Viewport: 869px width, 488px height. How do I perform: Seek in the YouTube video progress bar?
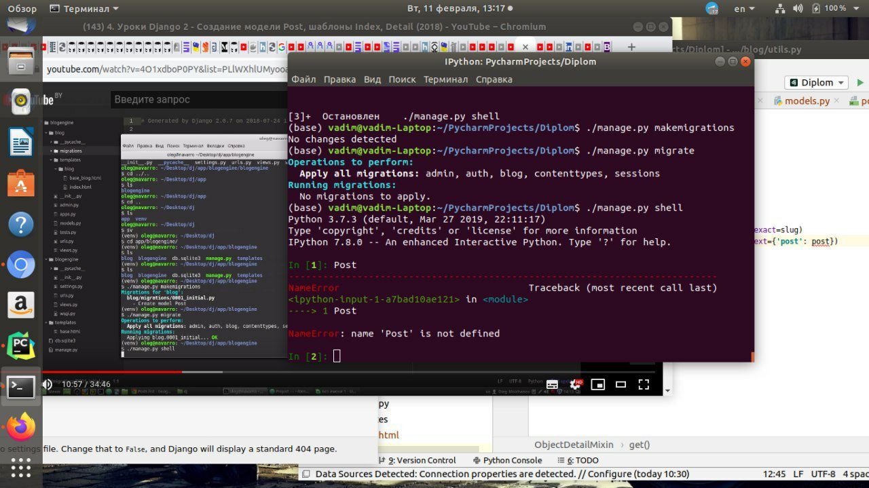339,371
